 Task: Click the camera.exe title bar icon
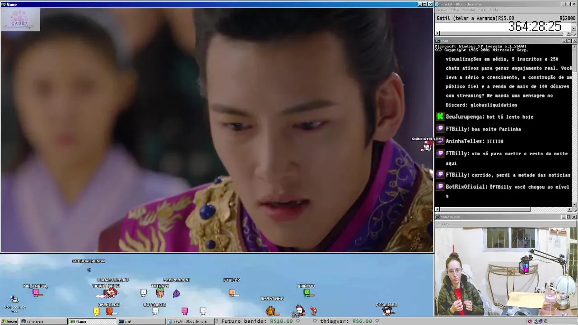point(438,217)
